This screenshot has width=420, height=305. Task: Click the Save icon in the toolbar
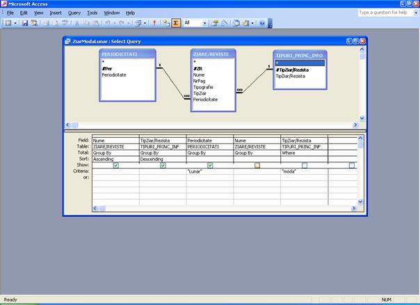pyautogui.click(x=25, y=23)
